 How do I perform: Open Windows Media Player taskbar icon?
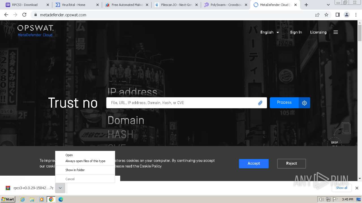coord(42,199)
